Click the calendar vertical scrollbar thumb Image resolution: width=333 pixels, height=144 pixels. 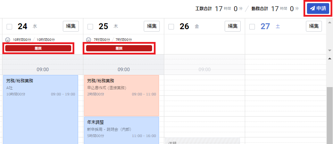point(330,115)
